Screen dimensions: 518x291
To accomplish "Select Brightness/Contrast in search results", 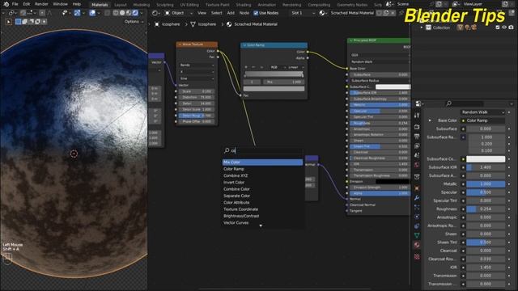I will [262, 216].
